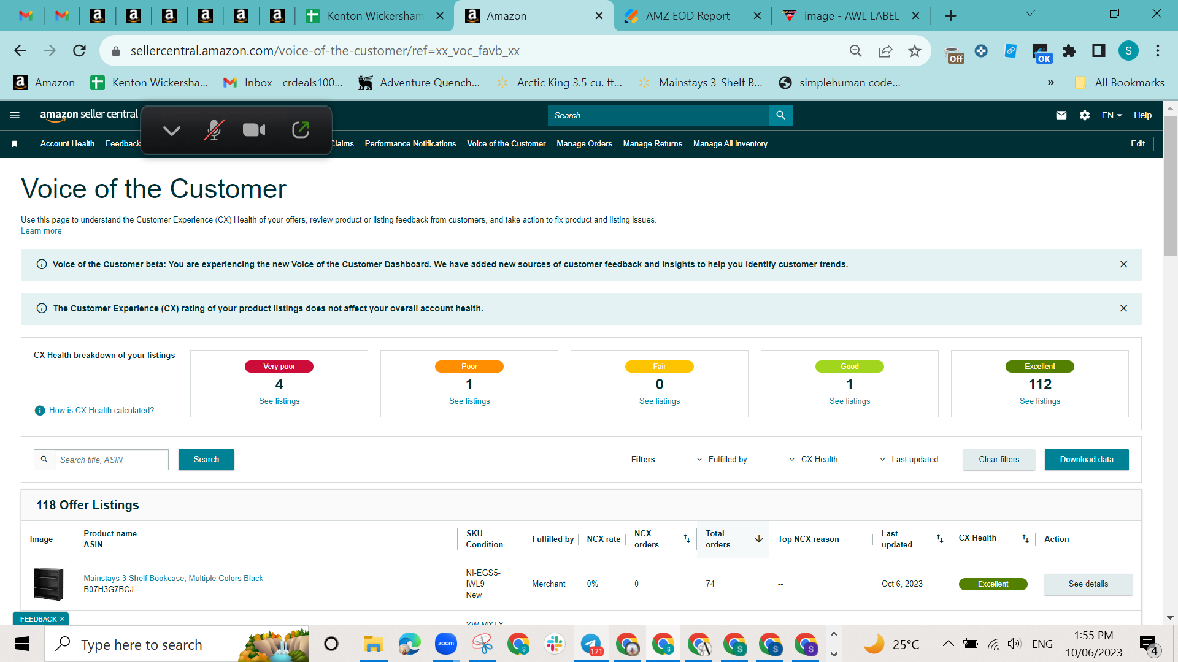Expand the meeting toolbar chevron
1178x662 pixels.
coord(172,131)
